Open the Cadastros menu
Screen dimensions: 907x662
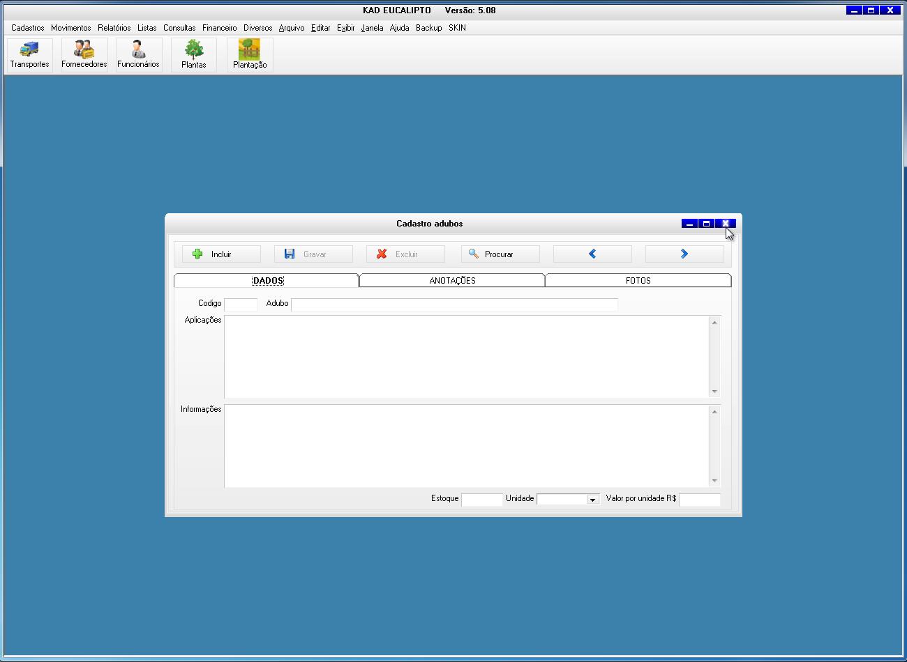pos(28,28)
